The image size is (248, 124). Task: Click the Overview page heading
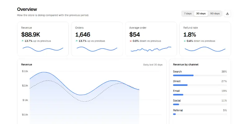pos(27,9)
